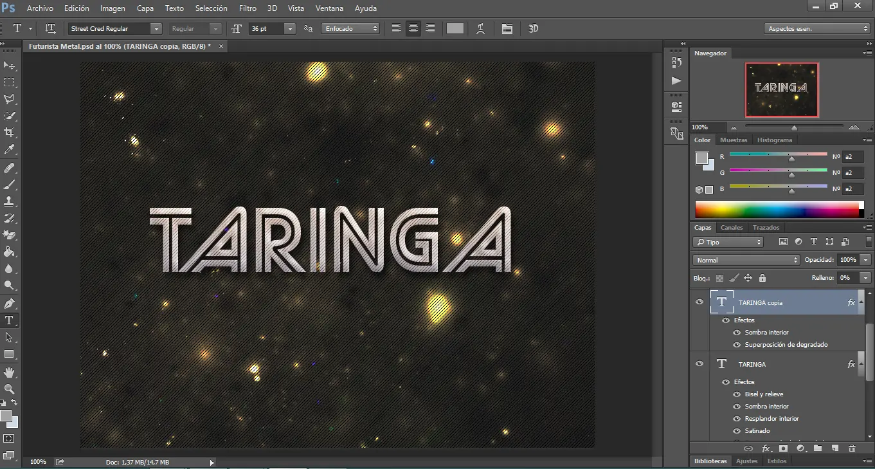Select the Rectangle shape tool
Viewport: 875px width, 469px height.
point(9,354)
